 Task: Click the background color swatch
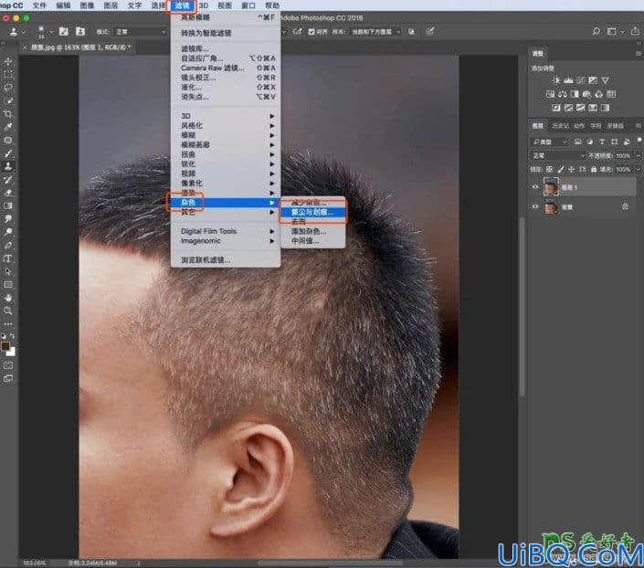11,352
